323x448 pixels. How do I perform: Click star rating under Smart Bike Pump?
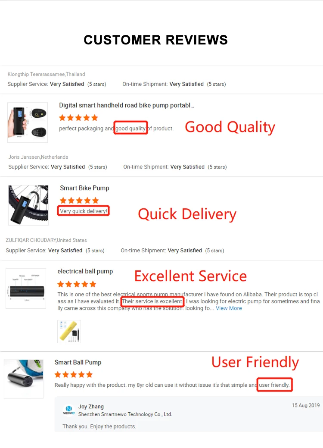(x=79, y=201)
